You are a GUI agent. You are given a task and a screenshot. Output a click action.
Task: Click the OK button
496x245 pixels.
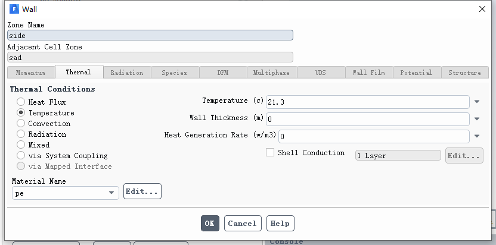click(210, 223)
